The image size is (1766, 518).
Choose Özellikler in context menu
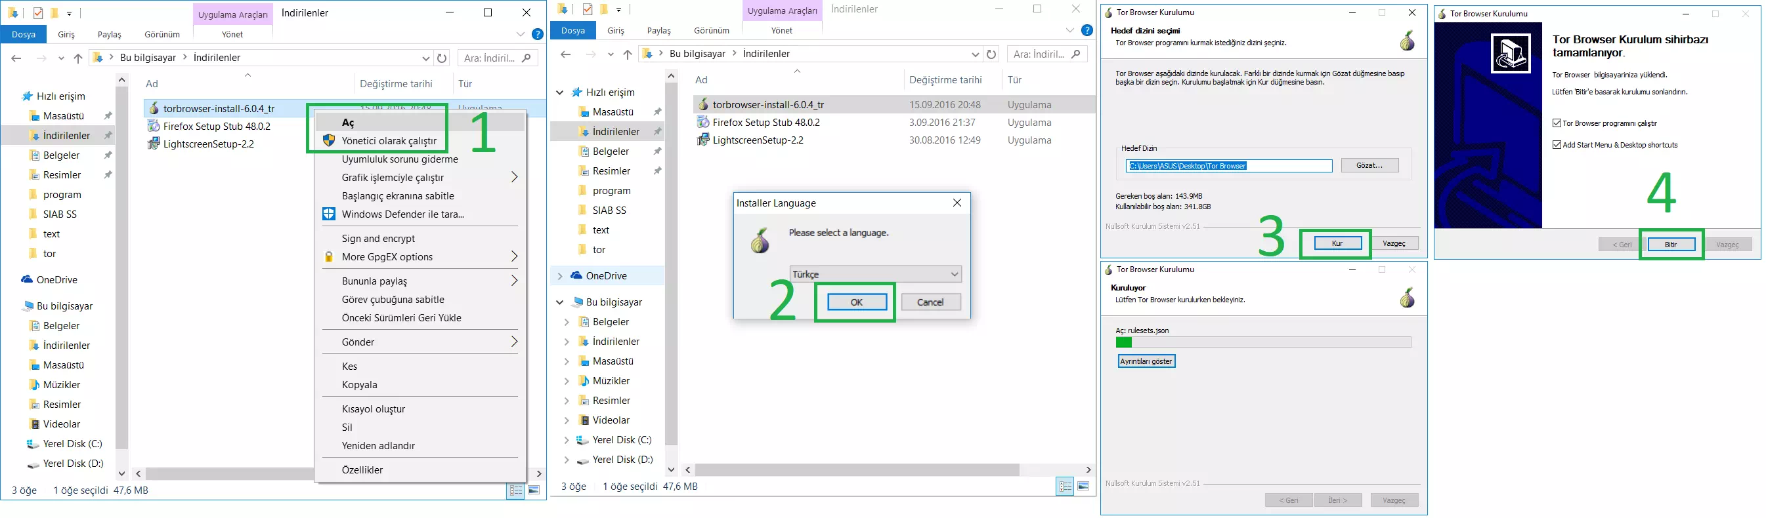420,470
